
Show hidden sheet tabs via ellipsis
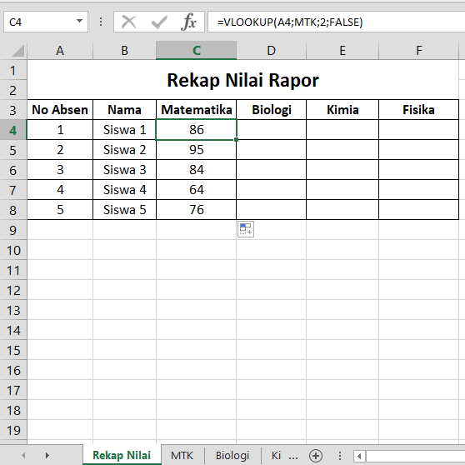[x=293, y=456]
